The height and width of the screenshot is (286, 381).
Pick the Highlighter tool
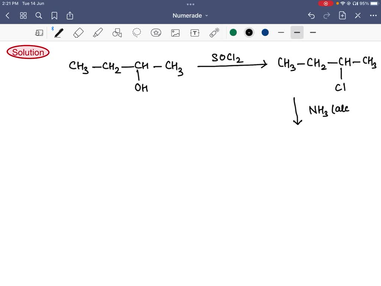(97, 32)
